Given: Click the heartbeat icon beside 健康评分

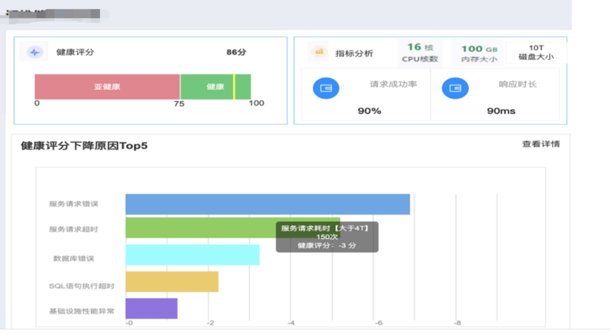Looking at the screenshot, I should (x=35, y=52).
